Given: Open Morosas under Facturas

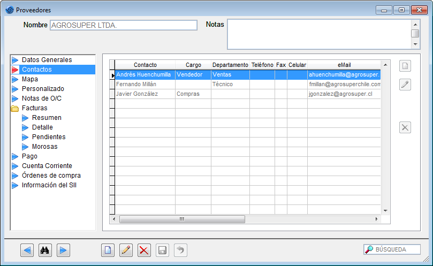Looking at the screenshot, I should (45, 147).
